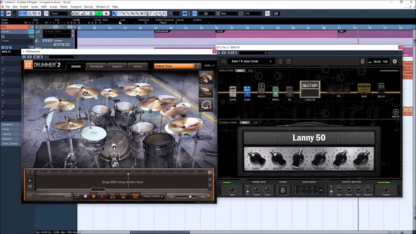Open the Project menu
Image resolution: width=416 pixels, height=234 pixels.
(24, 6)
